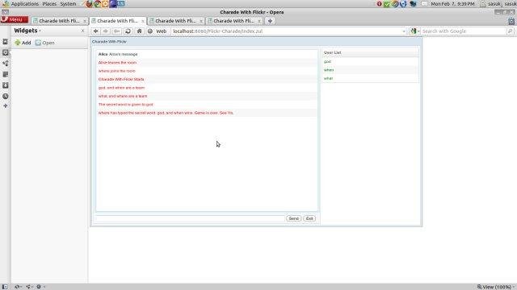Send the chat message with Send button
Image resolution: width=517 pixels, height=290 pixels.
click(293, 218)
